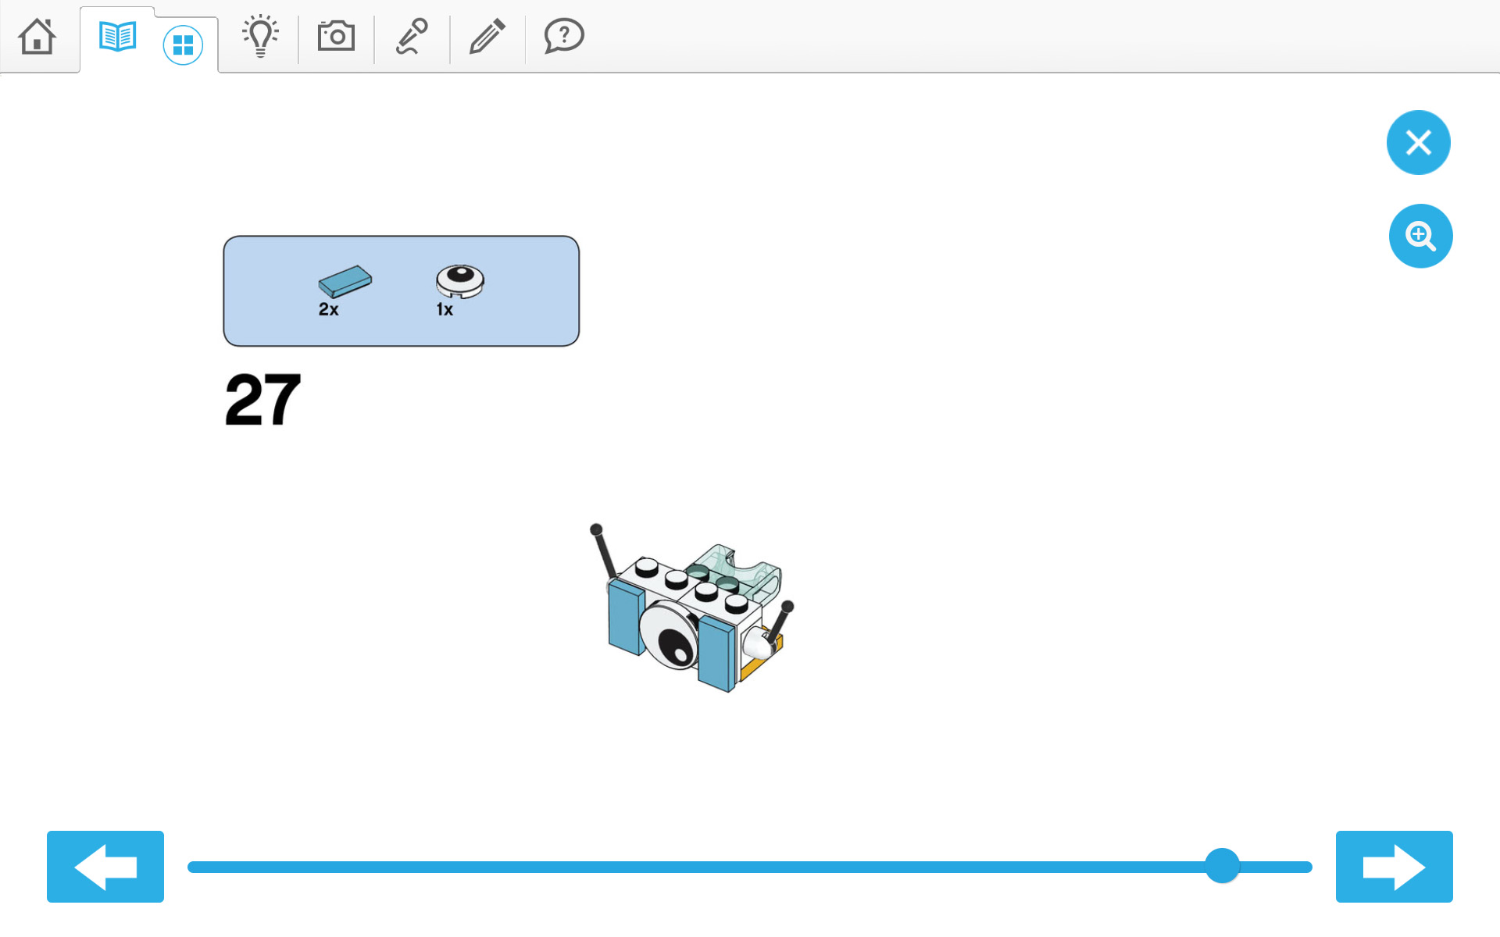Click the step number 27
This screenshot has height=937, width=1500.
pyautogui.click(x=262, y=400)
